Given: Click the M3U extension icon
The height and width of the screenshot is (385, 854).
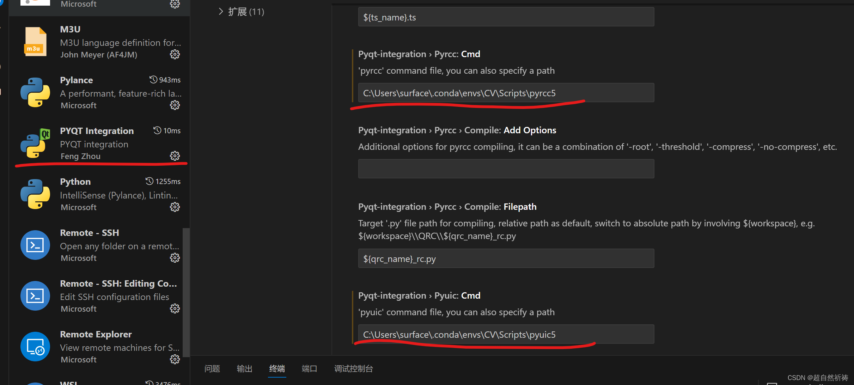Looking at the screenshot, I should click(x=35, y=41).
